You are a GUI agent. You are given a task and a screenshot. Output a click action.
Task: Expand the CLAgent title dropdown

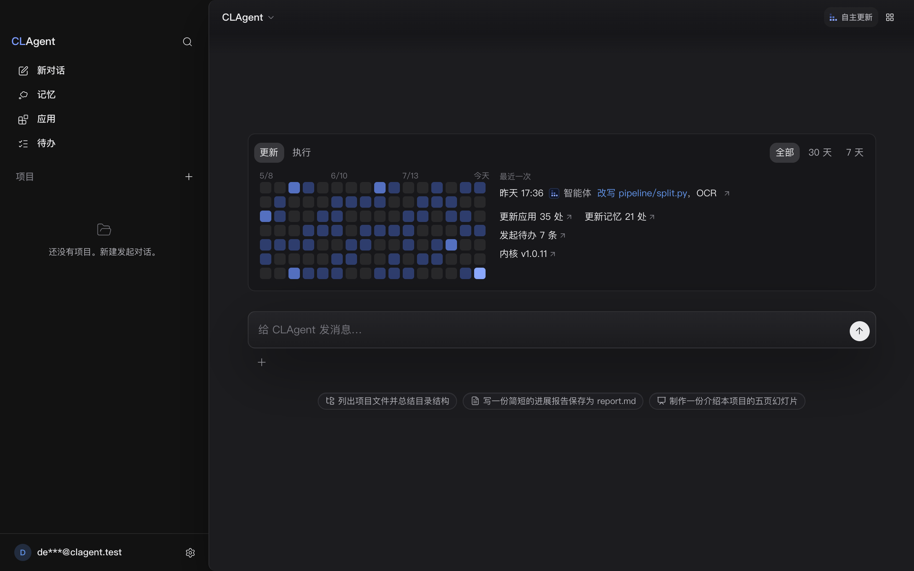(248, 17)
